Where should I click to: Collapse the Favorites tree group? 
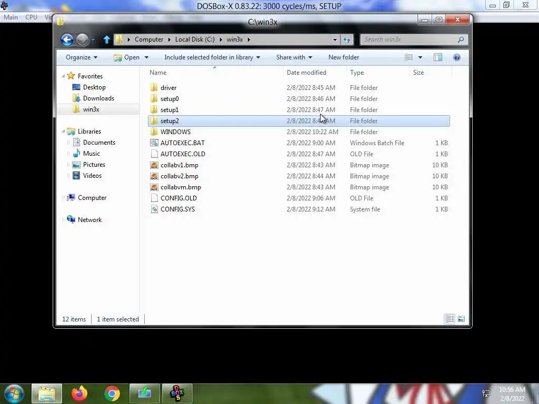click(x=63, y=76)
